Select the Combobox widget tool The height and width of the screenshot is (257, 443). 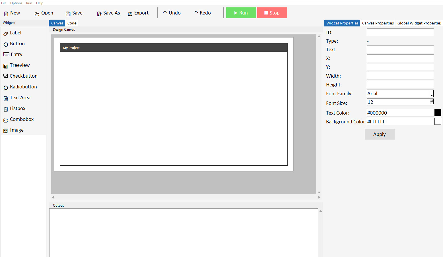coord(22,119)
